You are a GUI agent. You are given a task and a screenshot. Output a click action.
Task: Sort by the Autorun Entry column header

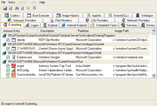[x=19, y=31]
